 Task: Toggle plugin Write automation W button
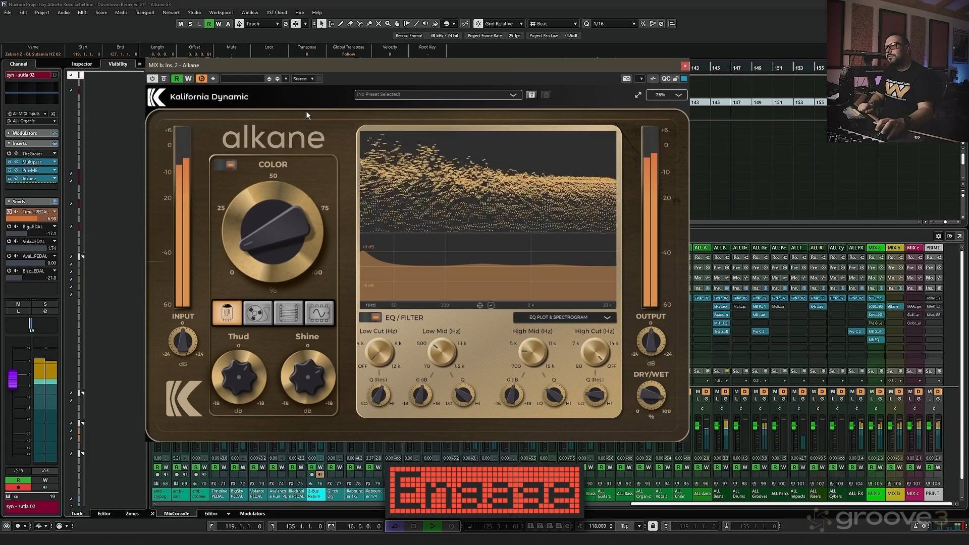pyautogui.click(x=188, y=79)
